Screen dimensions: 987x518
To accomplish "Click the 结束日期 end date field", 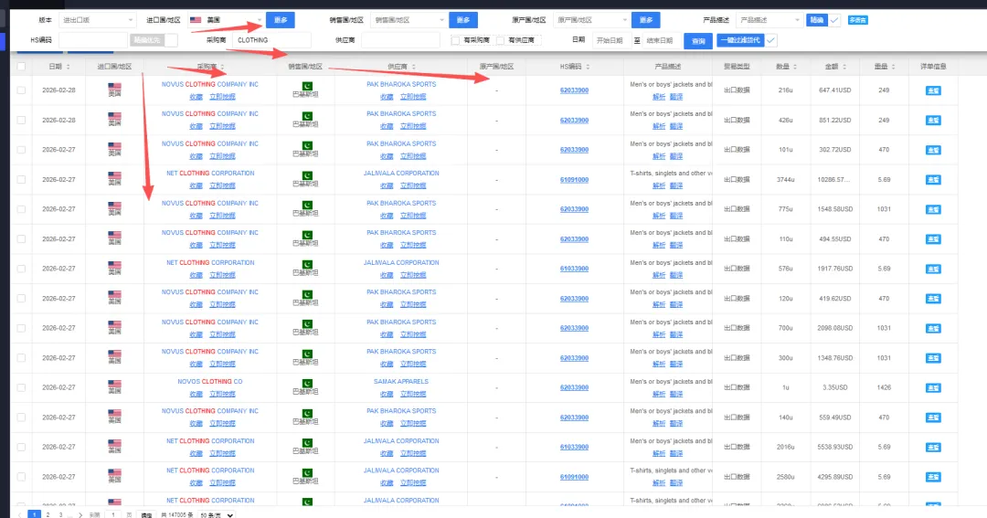I will click(x=660, y=40).
